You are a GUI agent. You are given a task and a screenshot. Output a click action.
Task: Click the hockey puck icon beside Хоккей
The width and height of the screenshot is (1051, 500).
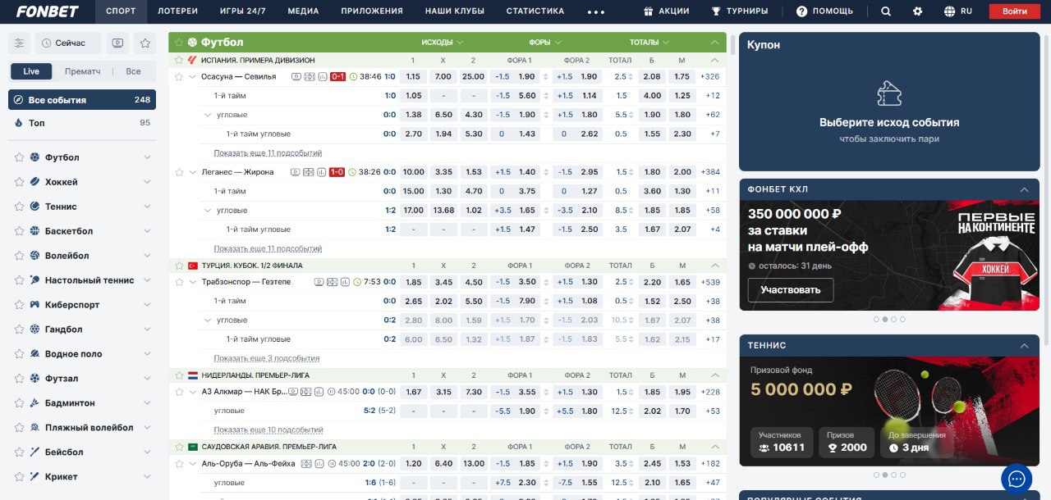point(34,182)
